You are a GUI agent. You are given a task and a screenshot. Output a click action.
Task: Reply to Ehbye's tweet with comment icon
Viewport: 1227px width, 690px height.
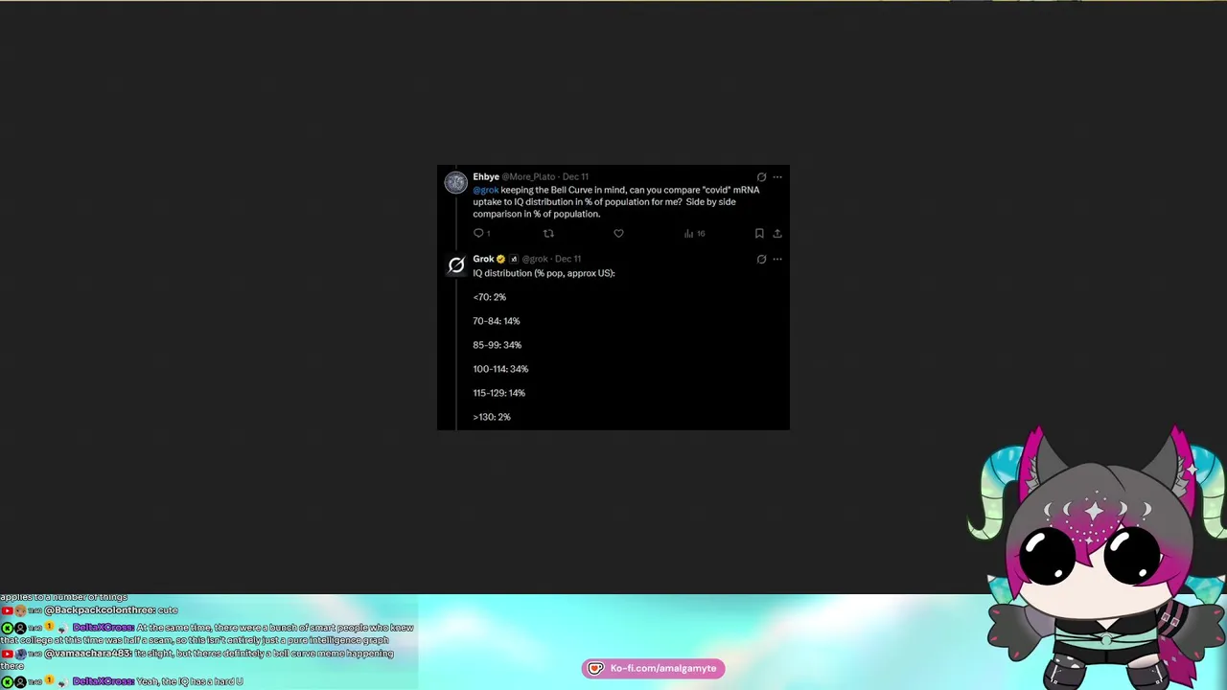478,233
